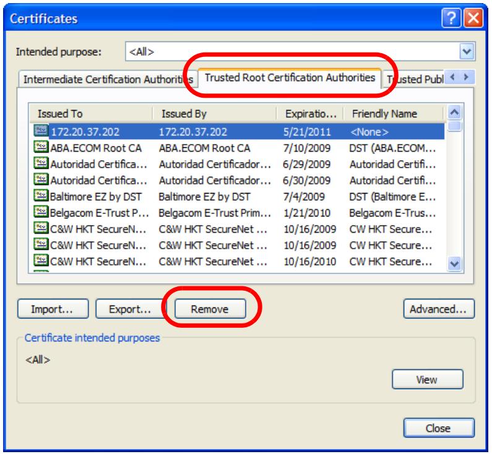Viewport: 492px width, 454px height.
Task: Click the Import... button
Action: tap(53, 309)
